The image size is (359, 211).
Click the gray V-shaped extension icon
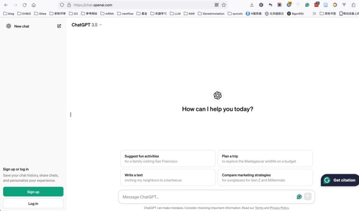(344, 5)
